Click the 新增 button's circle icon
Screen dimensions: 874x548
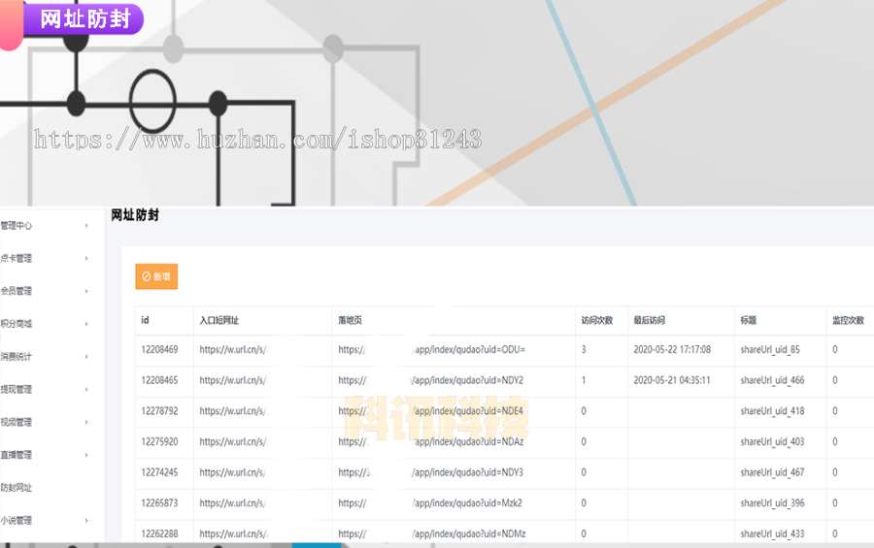click(x=146, y=276)
